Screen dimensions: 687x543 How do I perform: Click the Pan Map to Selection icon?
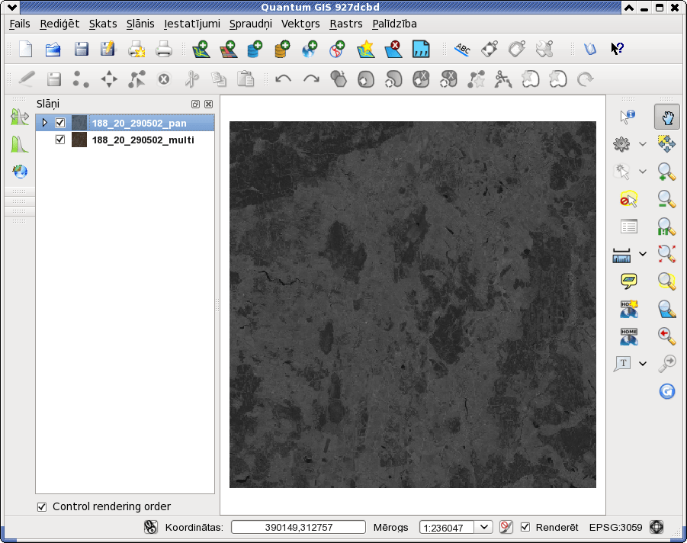tap(667, 143)
